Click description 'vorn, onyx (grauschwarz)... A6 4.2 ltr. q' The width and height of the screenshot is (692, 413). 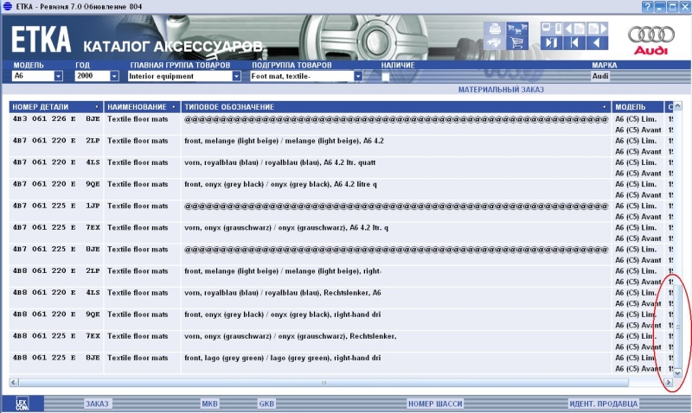[286, 228]
